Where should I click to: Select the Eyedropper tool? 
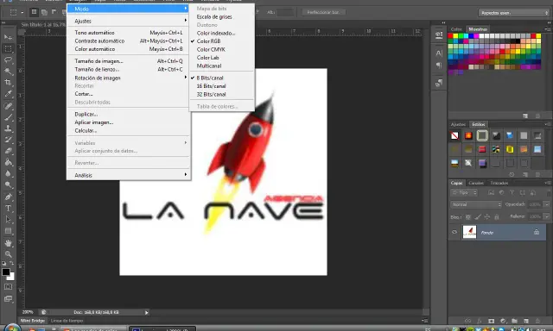[x=8, y=94]
